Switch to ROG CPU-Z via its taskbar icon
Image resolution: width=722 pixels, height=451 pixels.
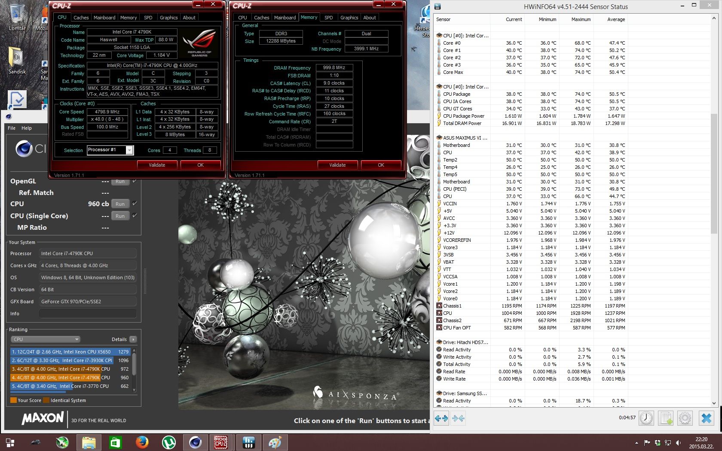pyautogui.click(x=221, y=442)
